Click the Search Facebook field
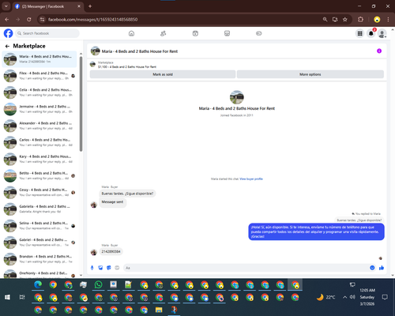This screenshot has width=395, height=316. pyautogui.click(x=47, y=33)
